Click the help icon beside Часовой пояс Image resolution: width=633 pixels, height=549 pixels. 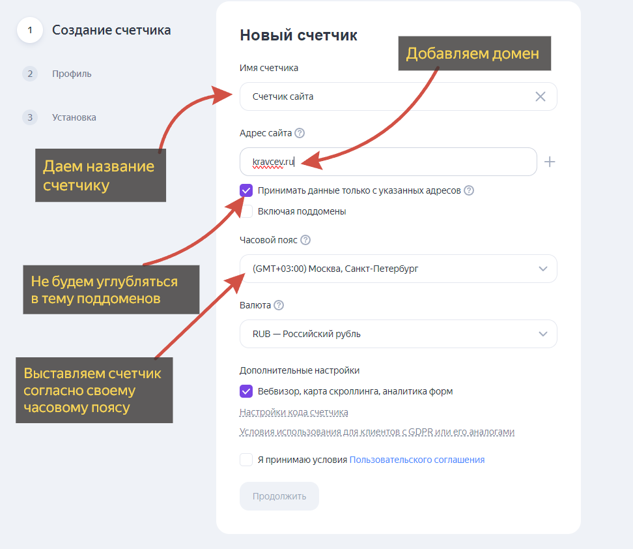pos(305,240)
